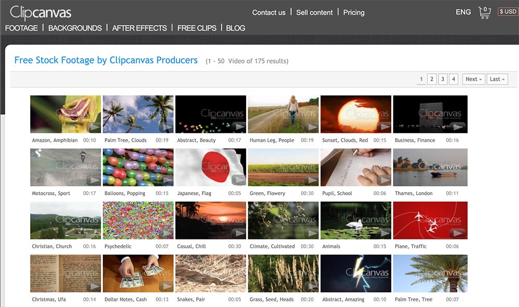Open the $ USD currency selector
Image resolution: width=519 pixels, height=307 pixels.
[x=508, y=12]
